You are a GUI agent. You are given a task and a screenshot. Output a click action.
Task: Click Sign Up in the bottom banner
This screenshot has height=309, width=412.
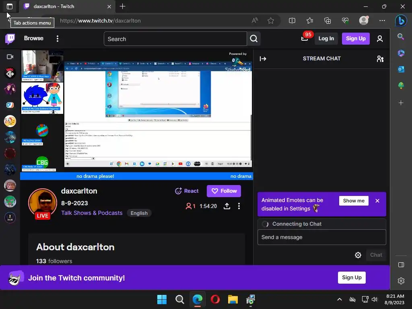click(x=352, y=278)
